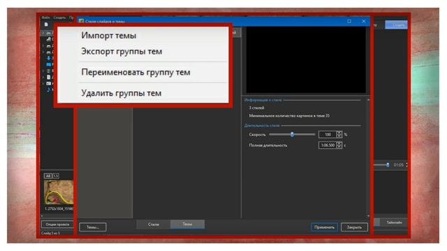Maximize the styles and themes dialog
447x251 pixels.
[349, 21]
